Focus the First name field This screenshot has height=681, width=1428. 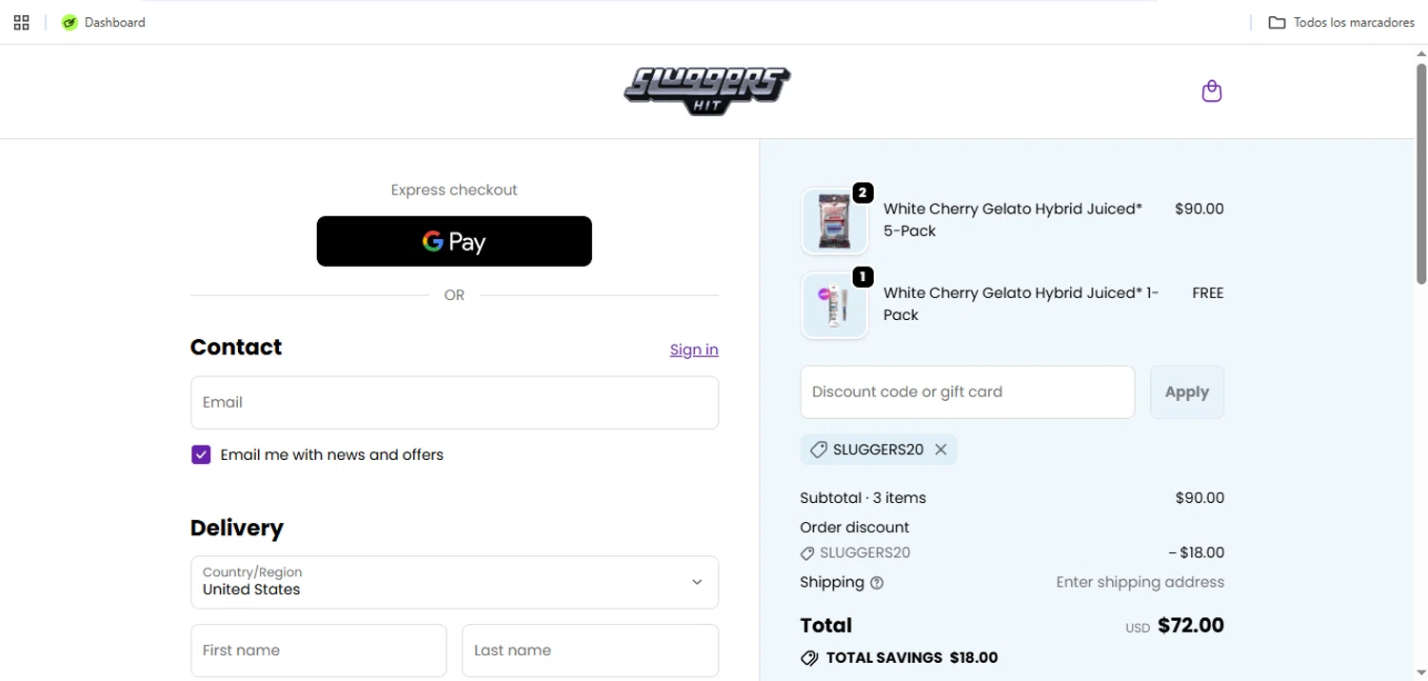pyautogui.click(x=318, y=651)
